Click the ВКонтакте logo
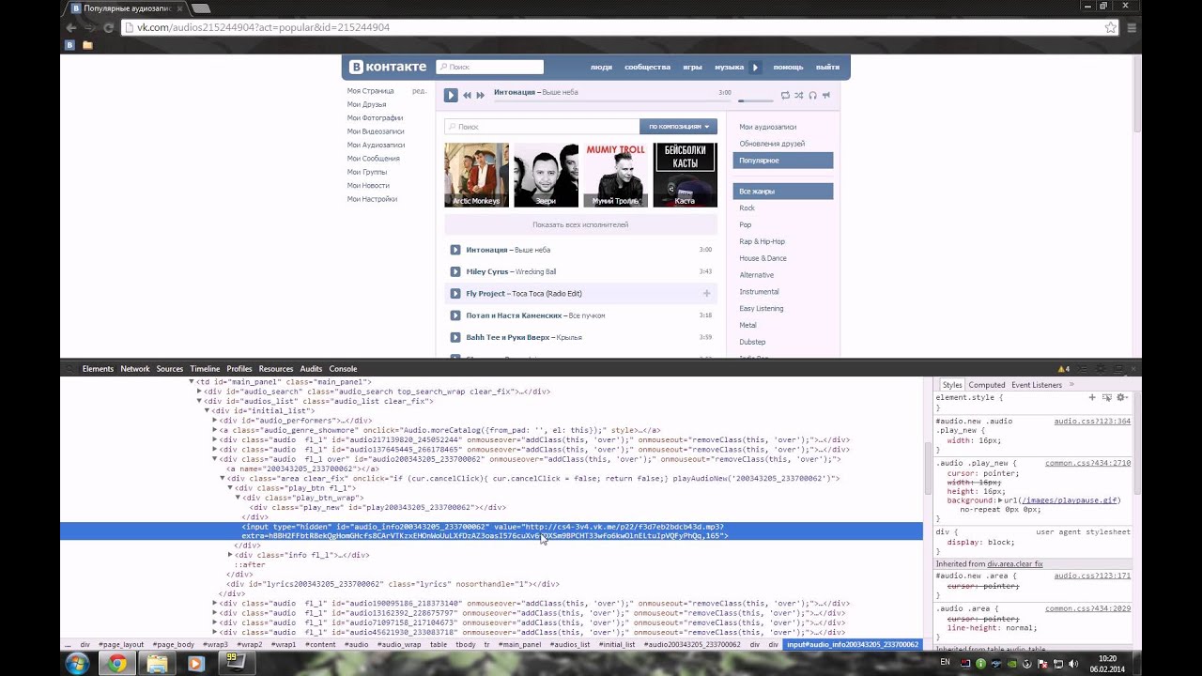 point(388,67)
